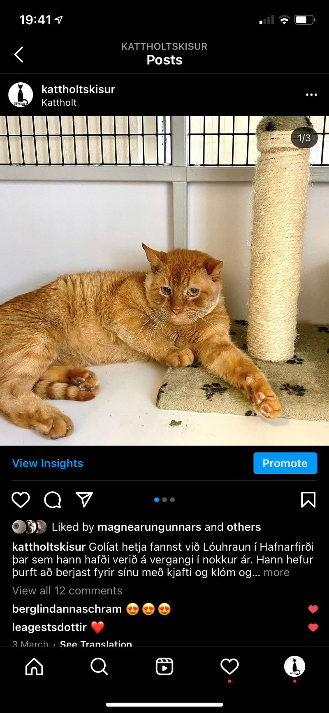The width and height of the screenshot is (329, 713).
Task: Like the post with heart icon
Action: click(21, 500)
